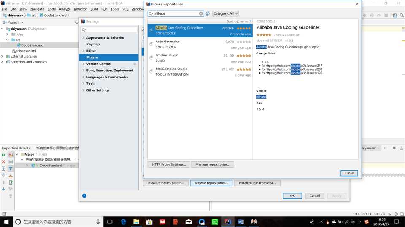Click the Settings search field
This screenshot has width=405, height=227.
109,30
